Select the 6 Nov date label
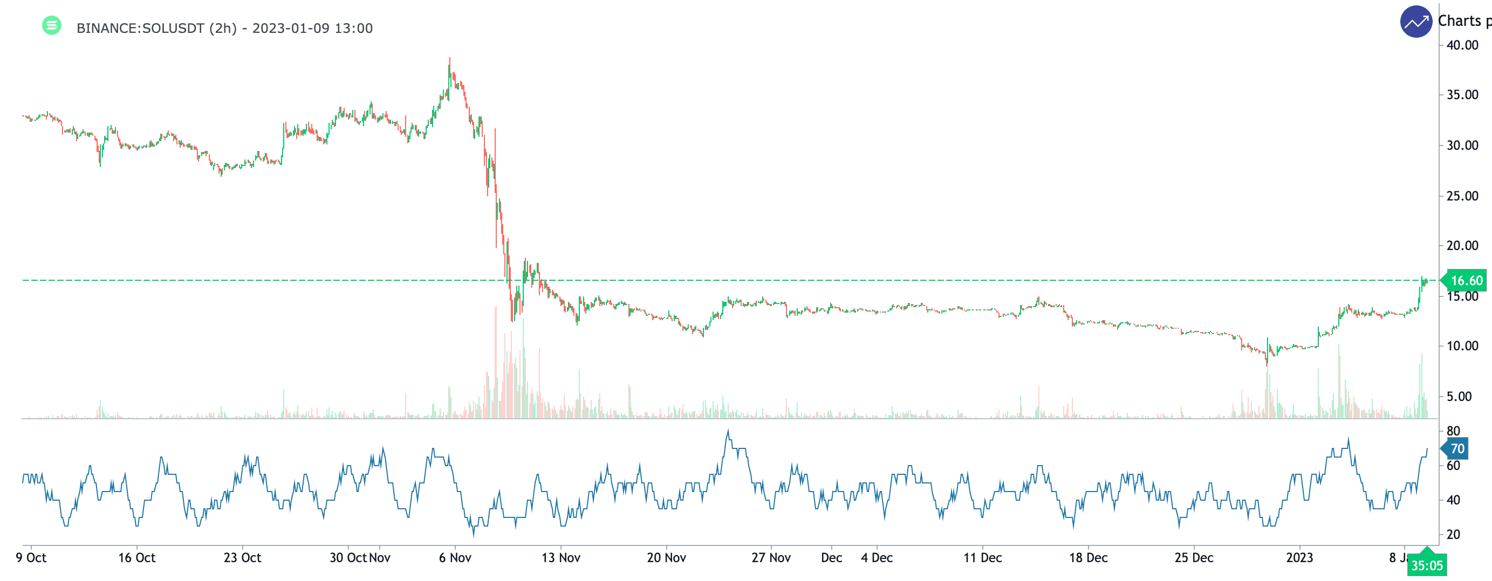Screen dimensions: 1492x581 (455, 558)
